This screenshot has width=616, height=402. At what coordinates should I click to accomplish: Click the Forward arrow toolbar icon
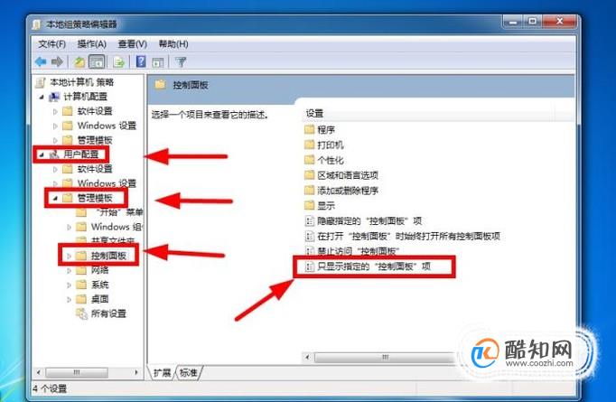pyautogui.click(x=58, y=61)
